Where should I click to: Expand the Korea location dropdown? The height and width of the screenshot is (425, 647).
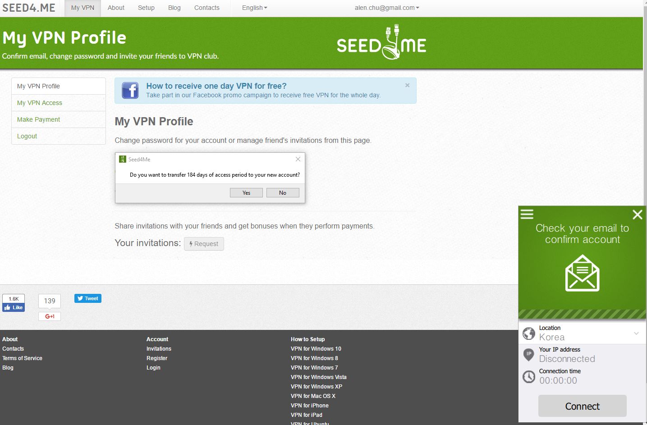click(x=636, y=334)
